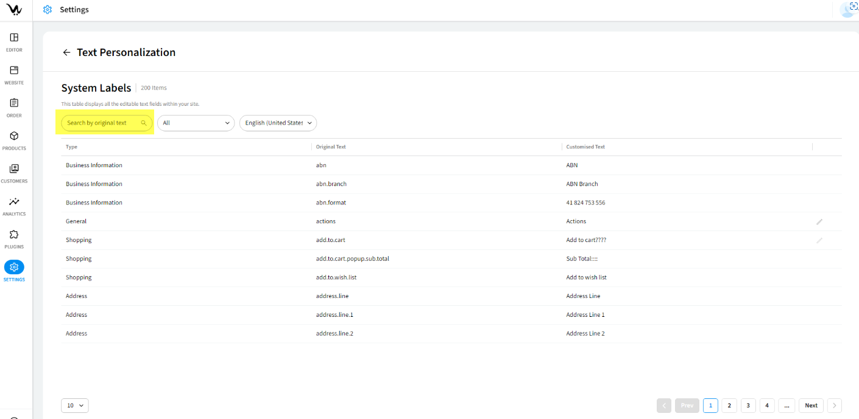Change the rows per page dropdown showing 10
859x419 pixels.
click(75, 406)
